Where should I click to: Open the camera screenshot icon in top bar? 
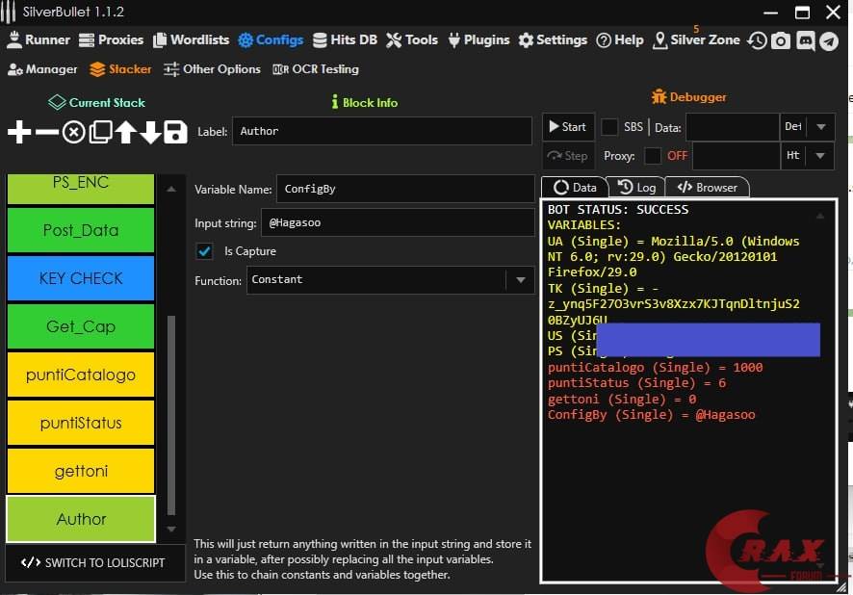coord(781,40)
